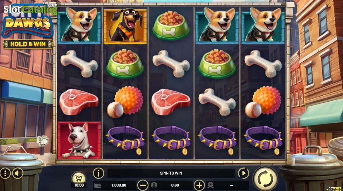The height and width of the screenshot is (191, 343).
Task: Decrease bet with minus button
Action: (143, 185)
